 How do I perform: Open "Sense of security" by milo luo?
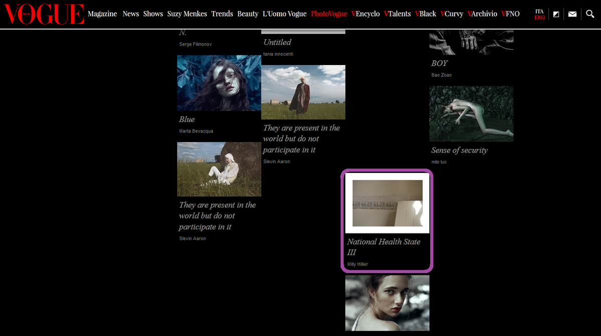471,113
